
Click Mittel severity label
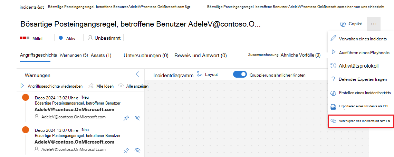tap(37, 39)
